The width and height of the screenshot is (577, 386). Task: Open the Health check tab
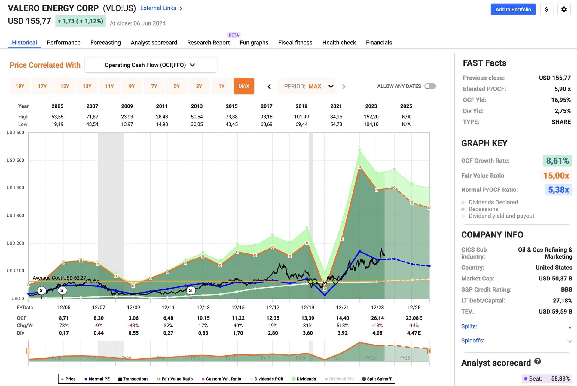pyautogui.click(x=339, y=43)
